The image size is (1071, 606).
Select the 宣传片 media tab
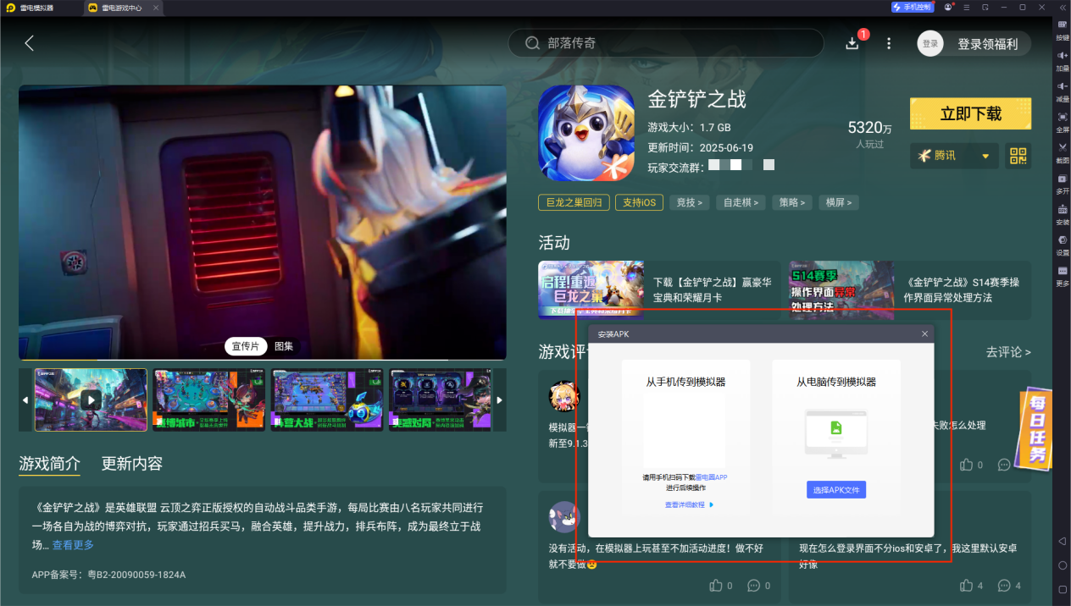[x=246, y=346]
